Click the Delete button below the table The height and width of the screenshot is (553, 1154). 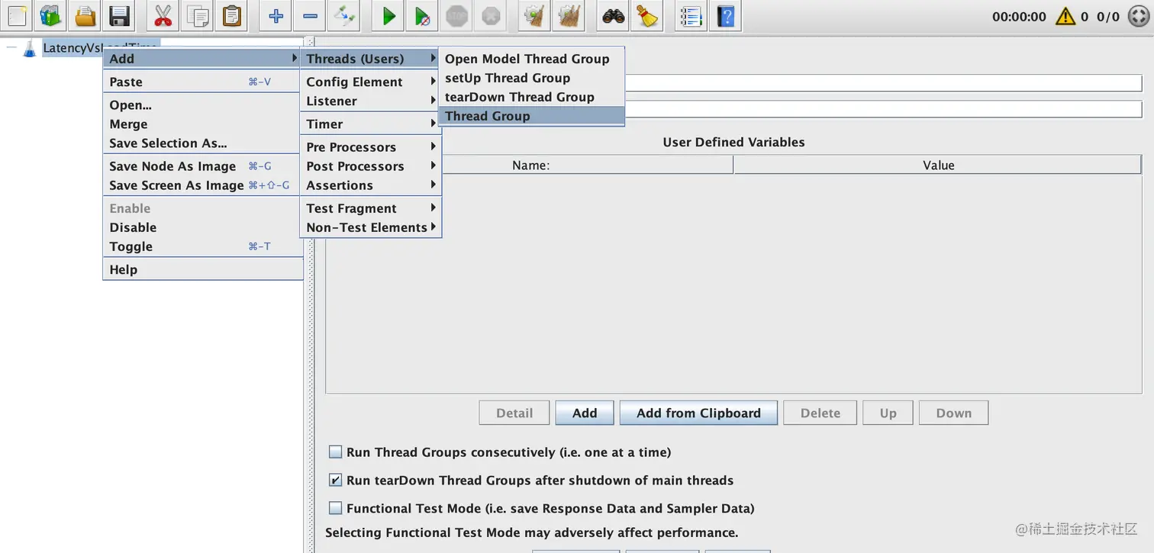pyautogui.click(x=820, y=413)
